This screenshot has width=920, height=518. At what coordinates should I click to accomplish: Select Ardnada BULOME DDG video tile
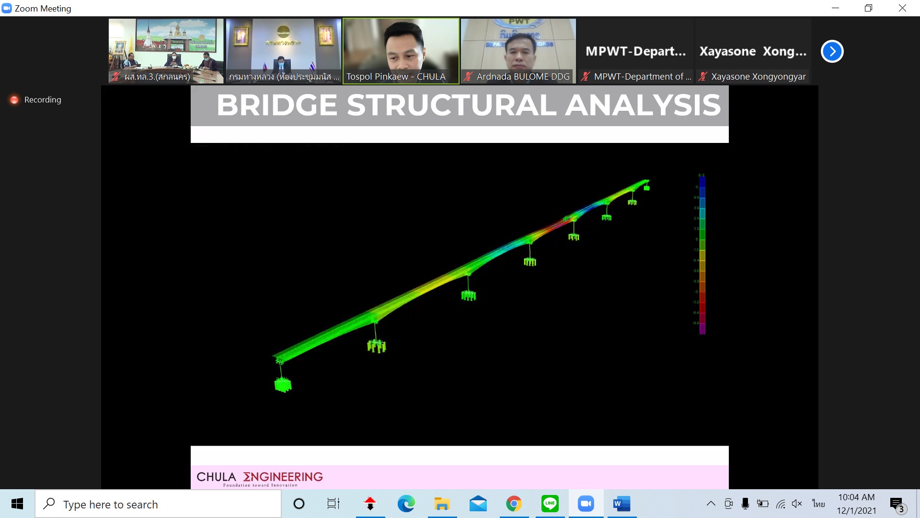pos(518,51)
